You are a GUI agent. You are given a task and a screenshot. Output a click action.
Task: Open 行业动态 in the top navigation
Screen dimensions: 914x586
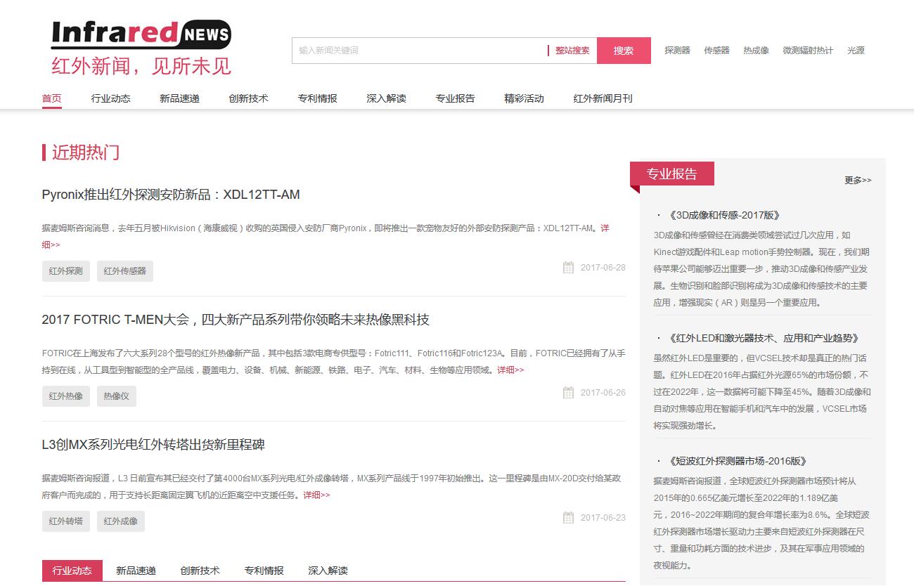tap(110, 98)
